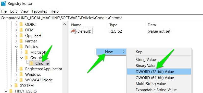This screenshot has width=203, height=93.
Task: Select the Google folder icon
Action: [27, 58]
